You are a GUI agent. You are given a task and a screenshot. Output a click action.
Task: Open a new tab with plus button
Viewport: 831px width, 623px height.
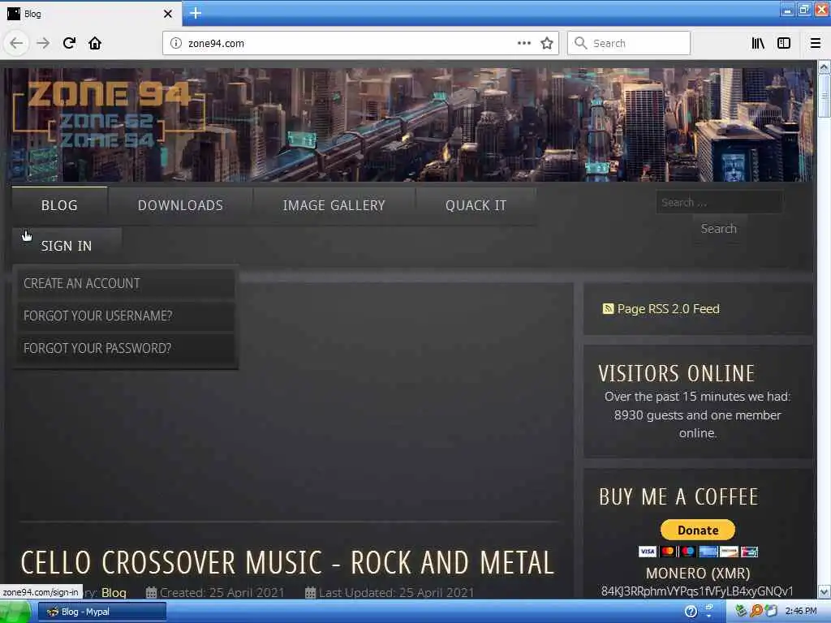[196, 13]
